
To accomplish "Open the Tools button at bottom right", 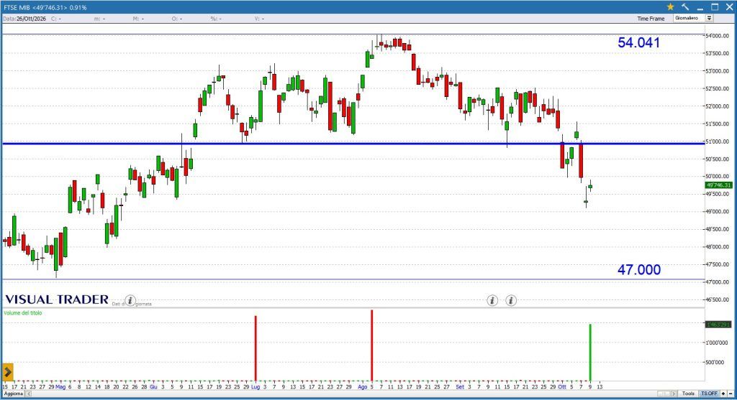I will point(688,394).
